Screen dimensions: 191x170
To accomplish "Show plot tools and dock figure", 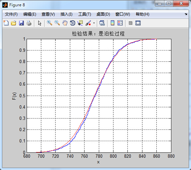I will click(138, 23).
